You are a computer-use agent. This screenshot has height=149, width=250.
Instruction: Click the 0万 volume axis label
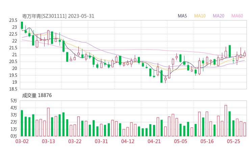click(14, 136)
